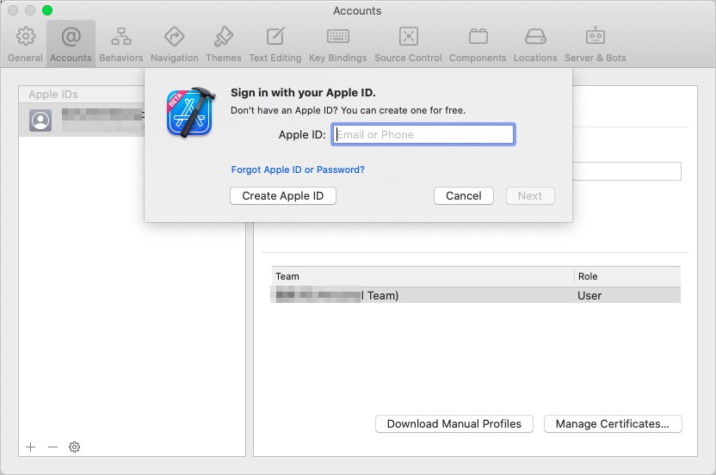Screen dimensions: 716x475
Task: Click the Apple ID email field
Action: [x=423, y=134]
